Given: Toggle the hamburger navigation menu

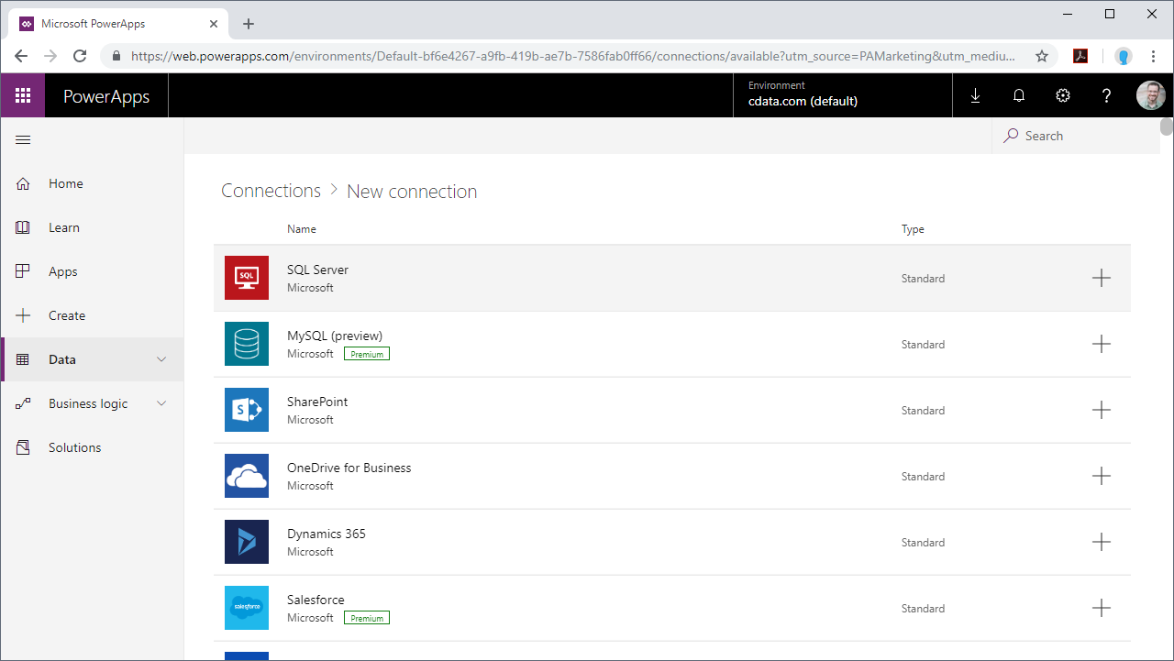Looking at the screenshot, I should 24,139.
